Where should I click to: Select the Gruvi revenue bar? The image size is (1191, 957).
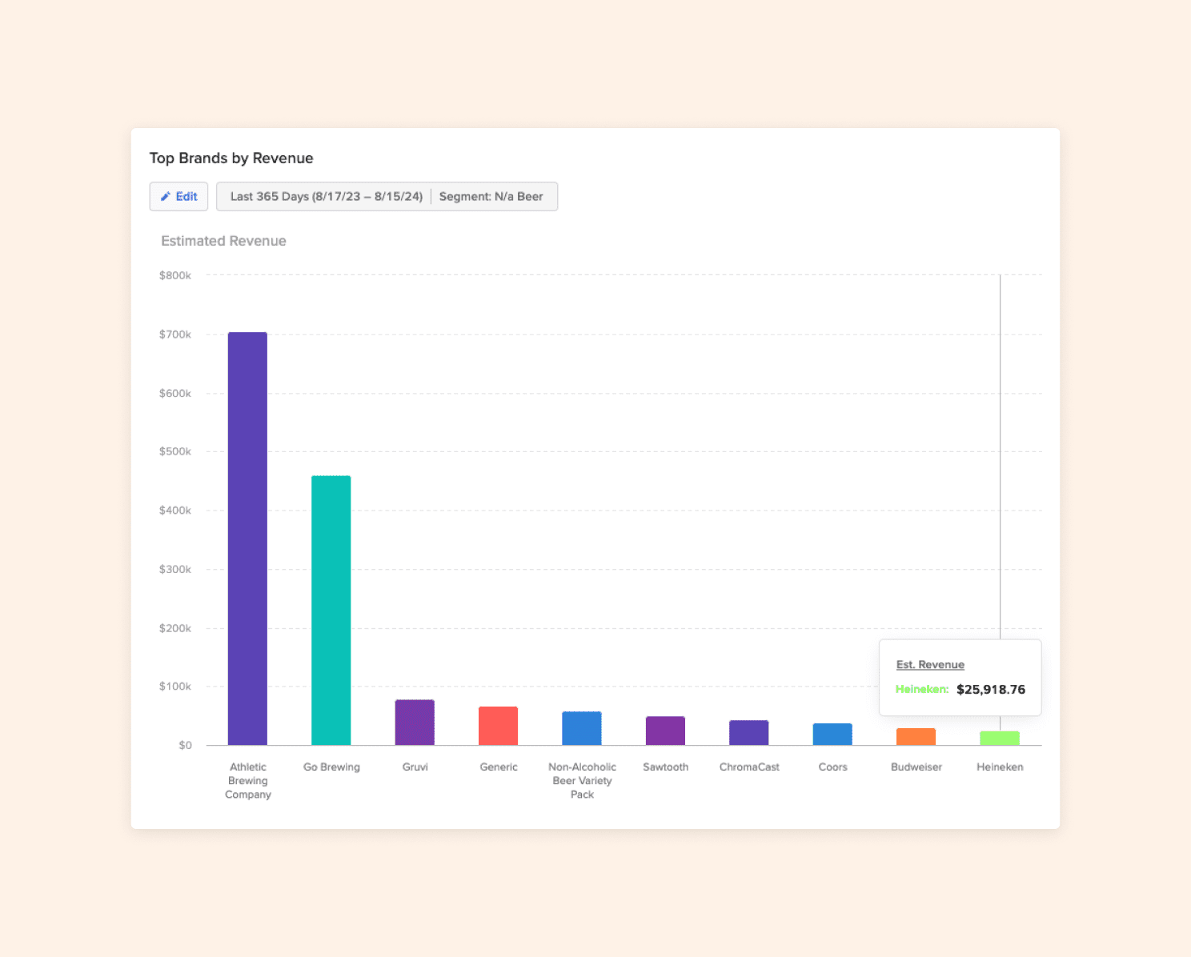pyautogui.click(x=415, y=723)
